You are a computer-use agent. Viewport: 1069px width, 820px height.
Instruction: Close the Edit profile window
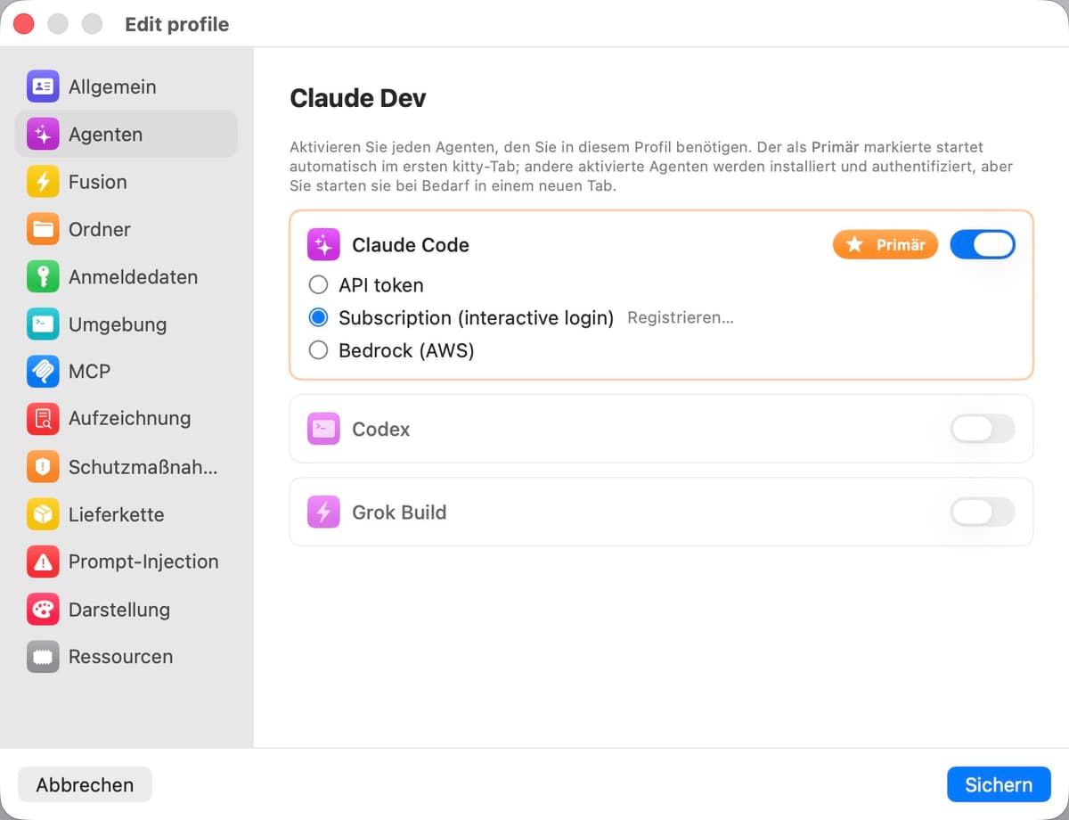pyautogui.click(x=24, y=24)
